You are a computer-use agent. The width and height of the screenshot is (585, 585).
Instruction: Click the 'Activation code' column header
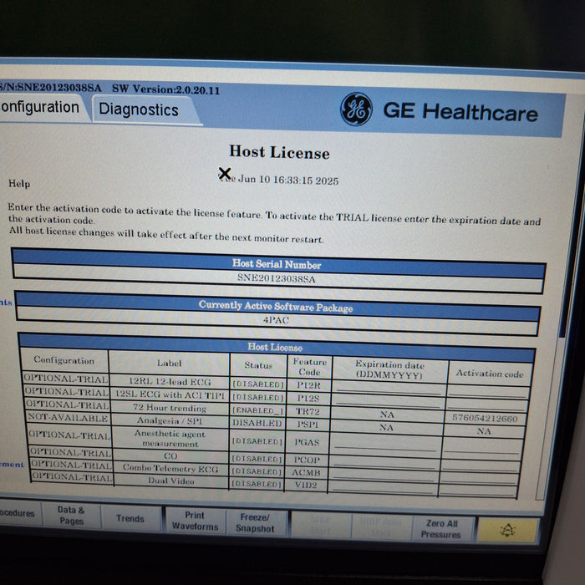coord(490,373)
